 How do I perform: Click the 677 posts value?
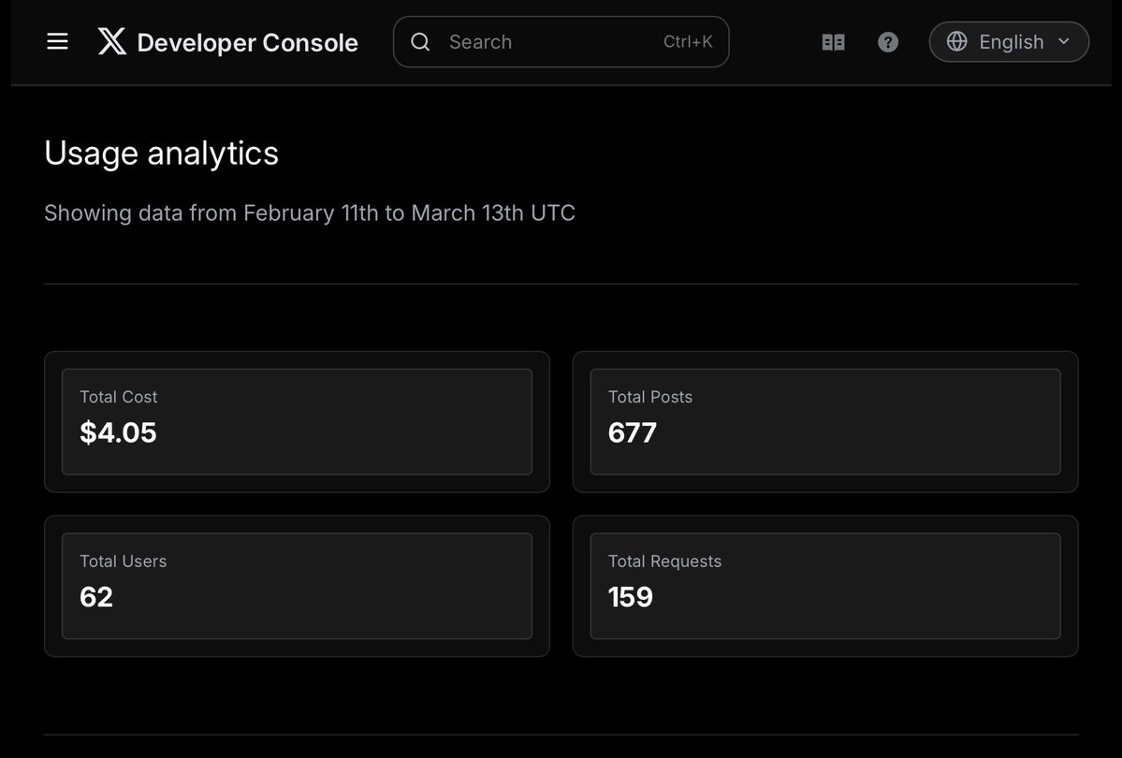click(632, 432)
